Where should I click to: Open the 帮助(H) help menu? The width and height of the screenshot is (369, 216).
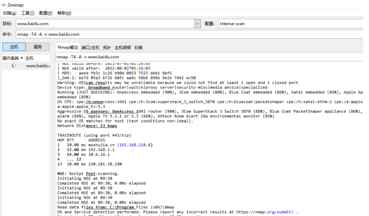click(x=64, y=13)
